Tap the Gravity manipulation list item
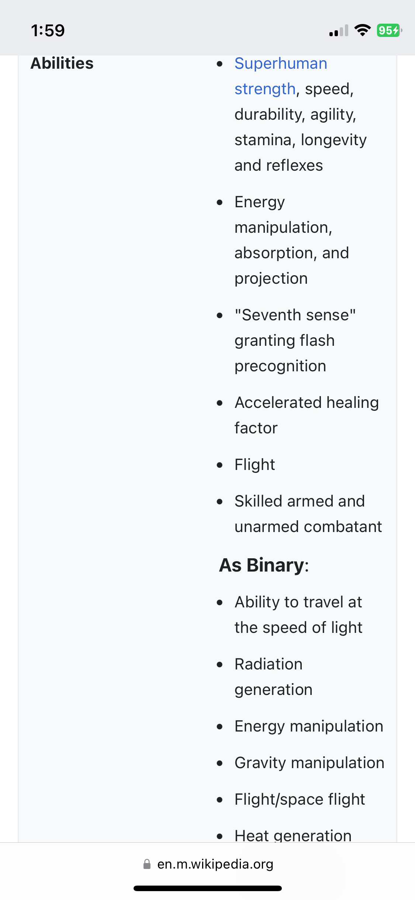415x900 pixels. 309,763
